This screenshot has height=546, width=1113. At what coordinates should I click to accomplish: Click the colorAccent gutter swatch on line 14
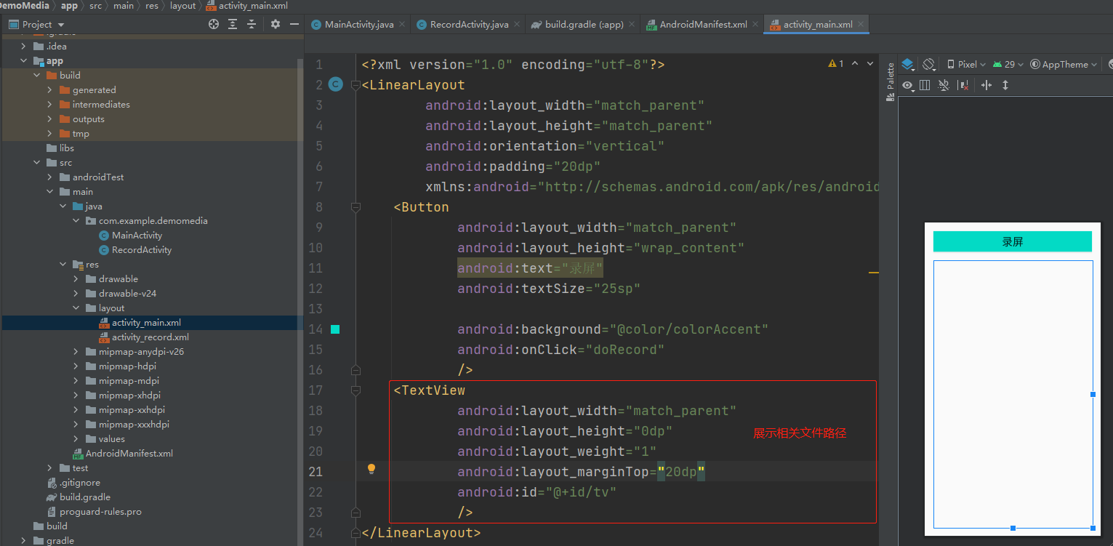(335, 329)
